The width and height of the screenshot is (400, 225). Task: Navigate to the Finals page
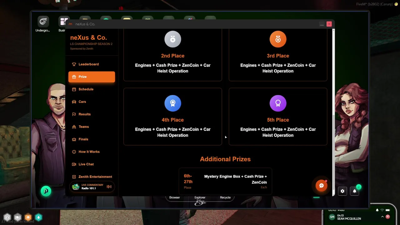(92, 139)
